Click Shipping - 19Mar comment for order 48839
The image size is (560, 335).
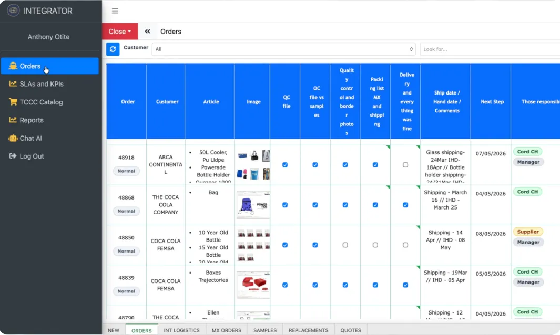click(445, 276)
